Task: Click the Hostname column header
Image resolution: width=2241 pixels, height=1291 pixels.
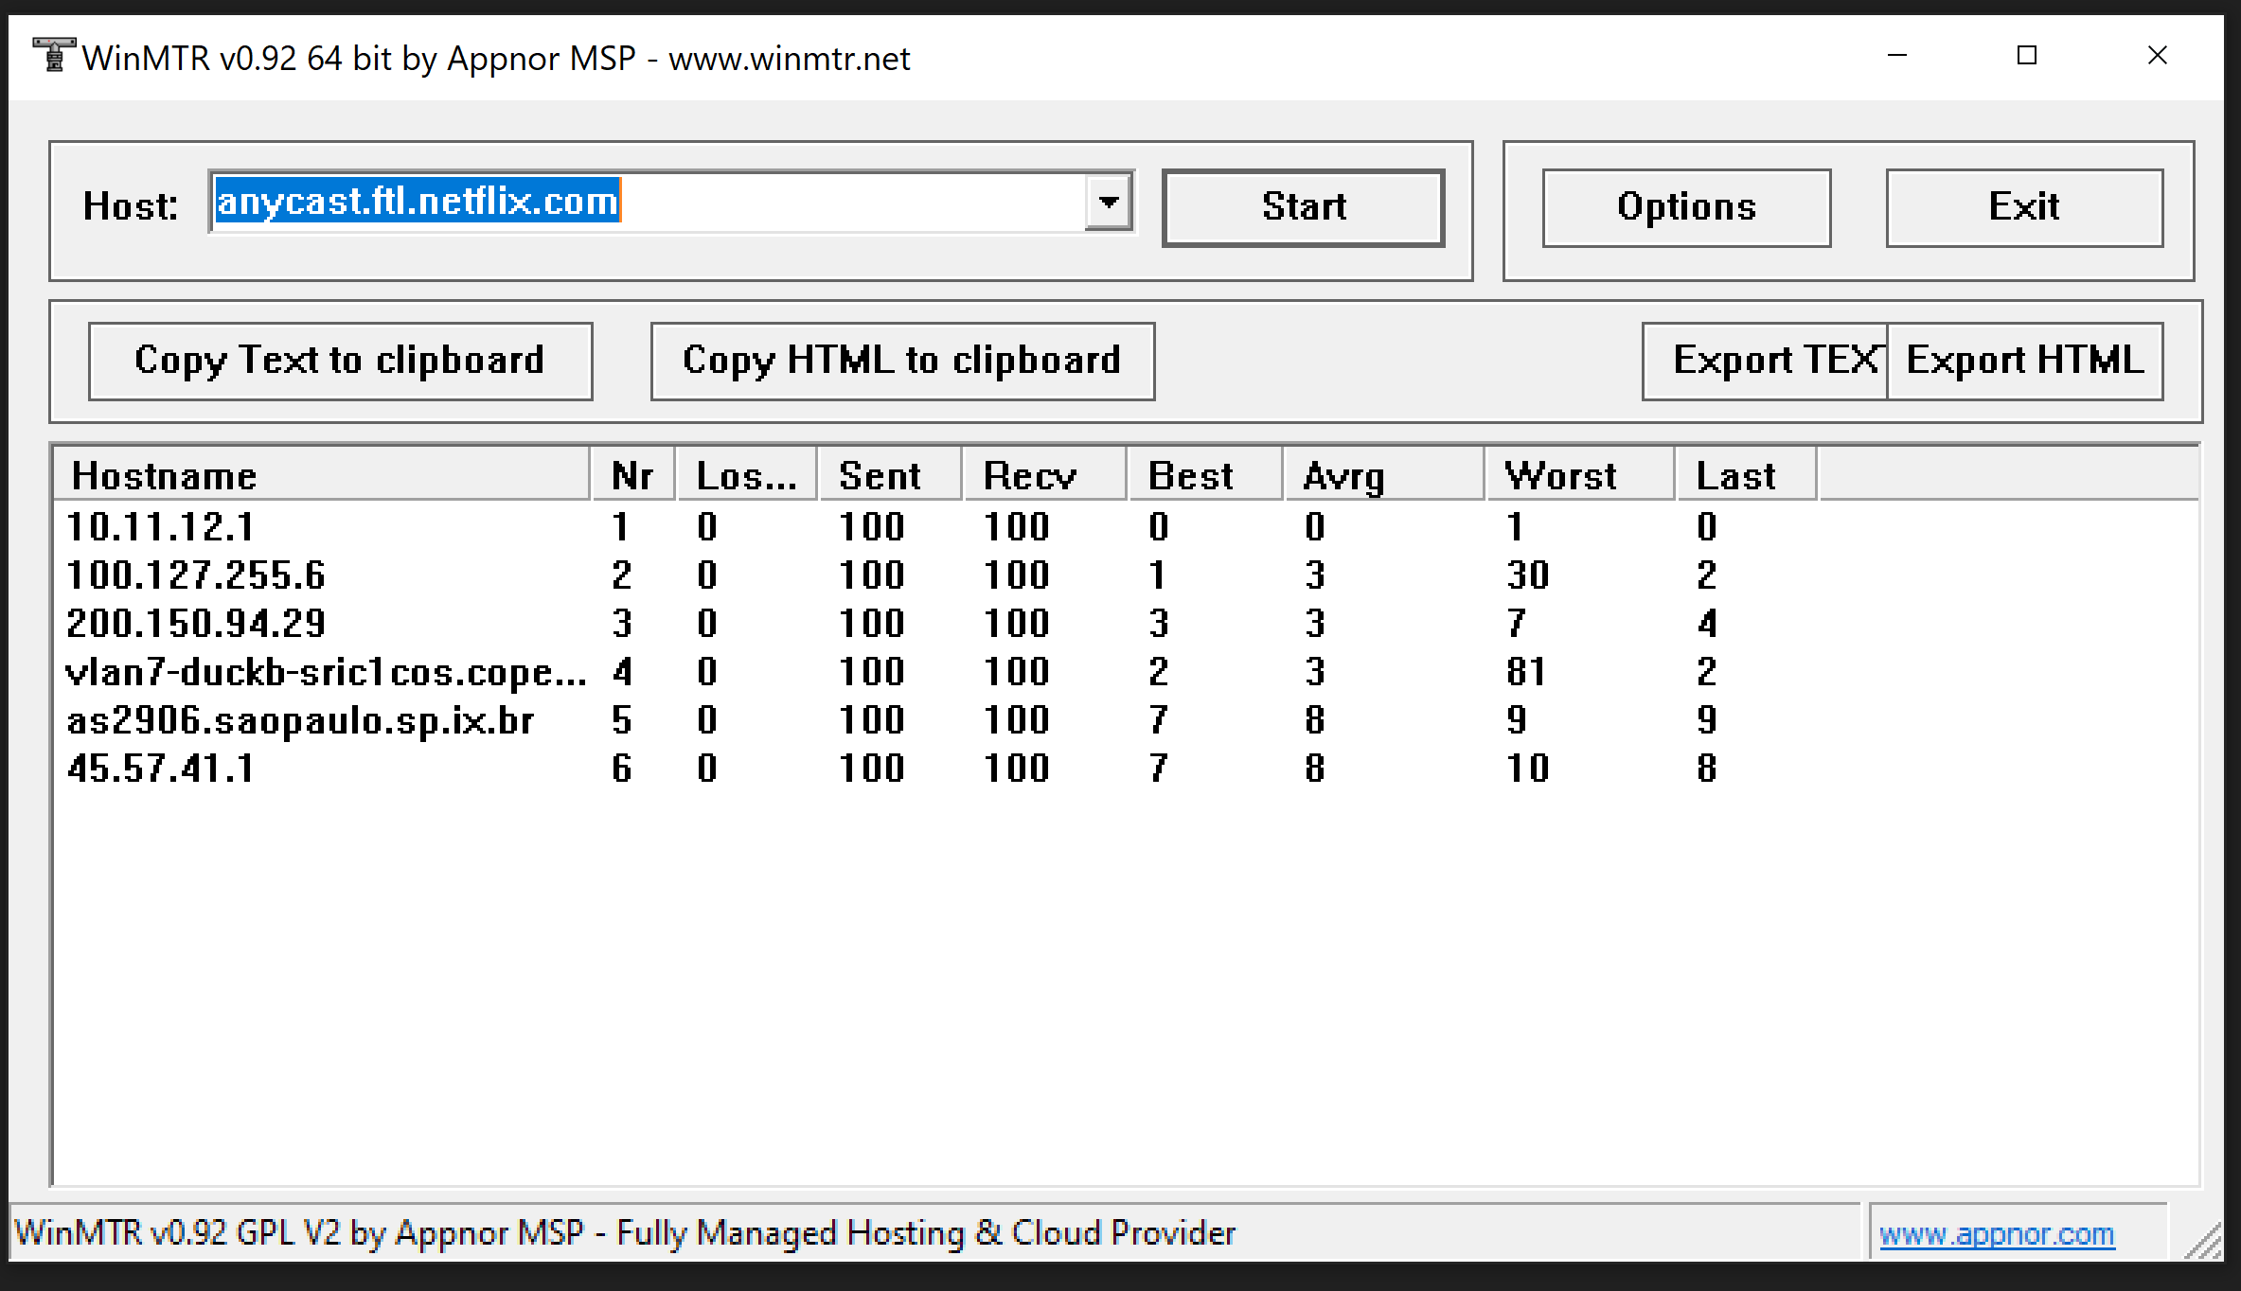Action: (x=321, y=475)
